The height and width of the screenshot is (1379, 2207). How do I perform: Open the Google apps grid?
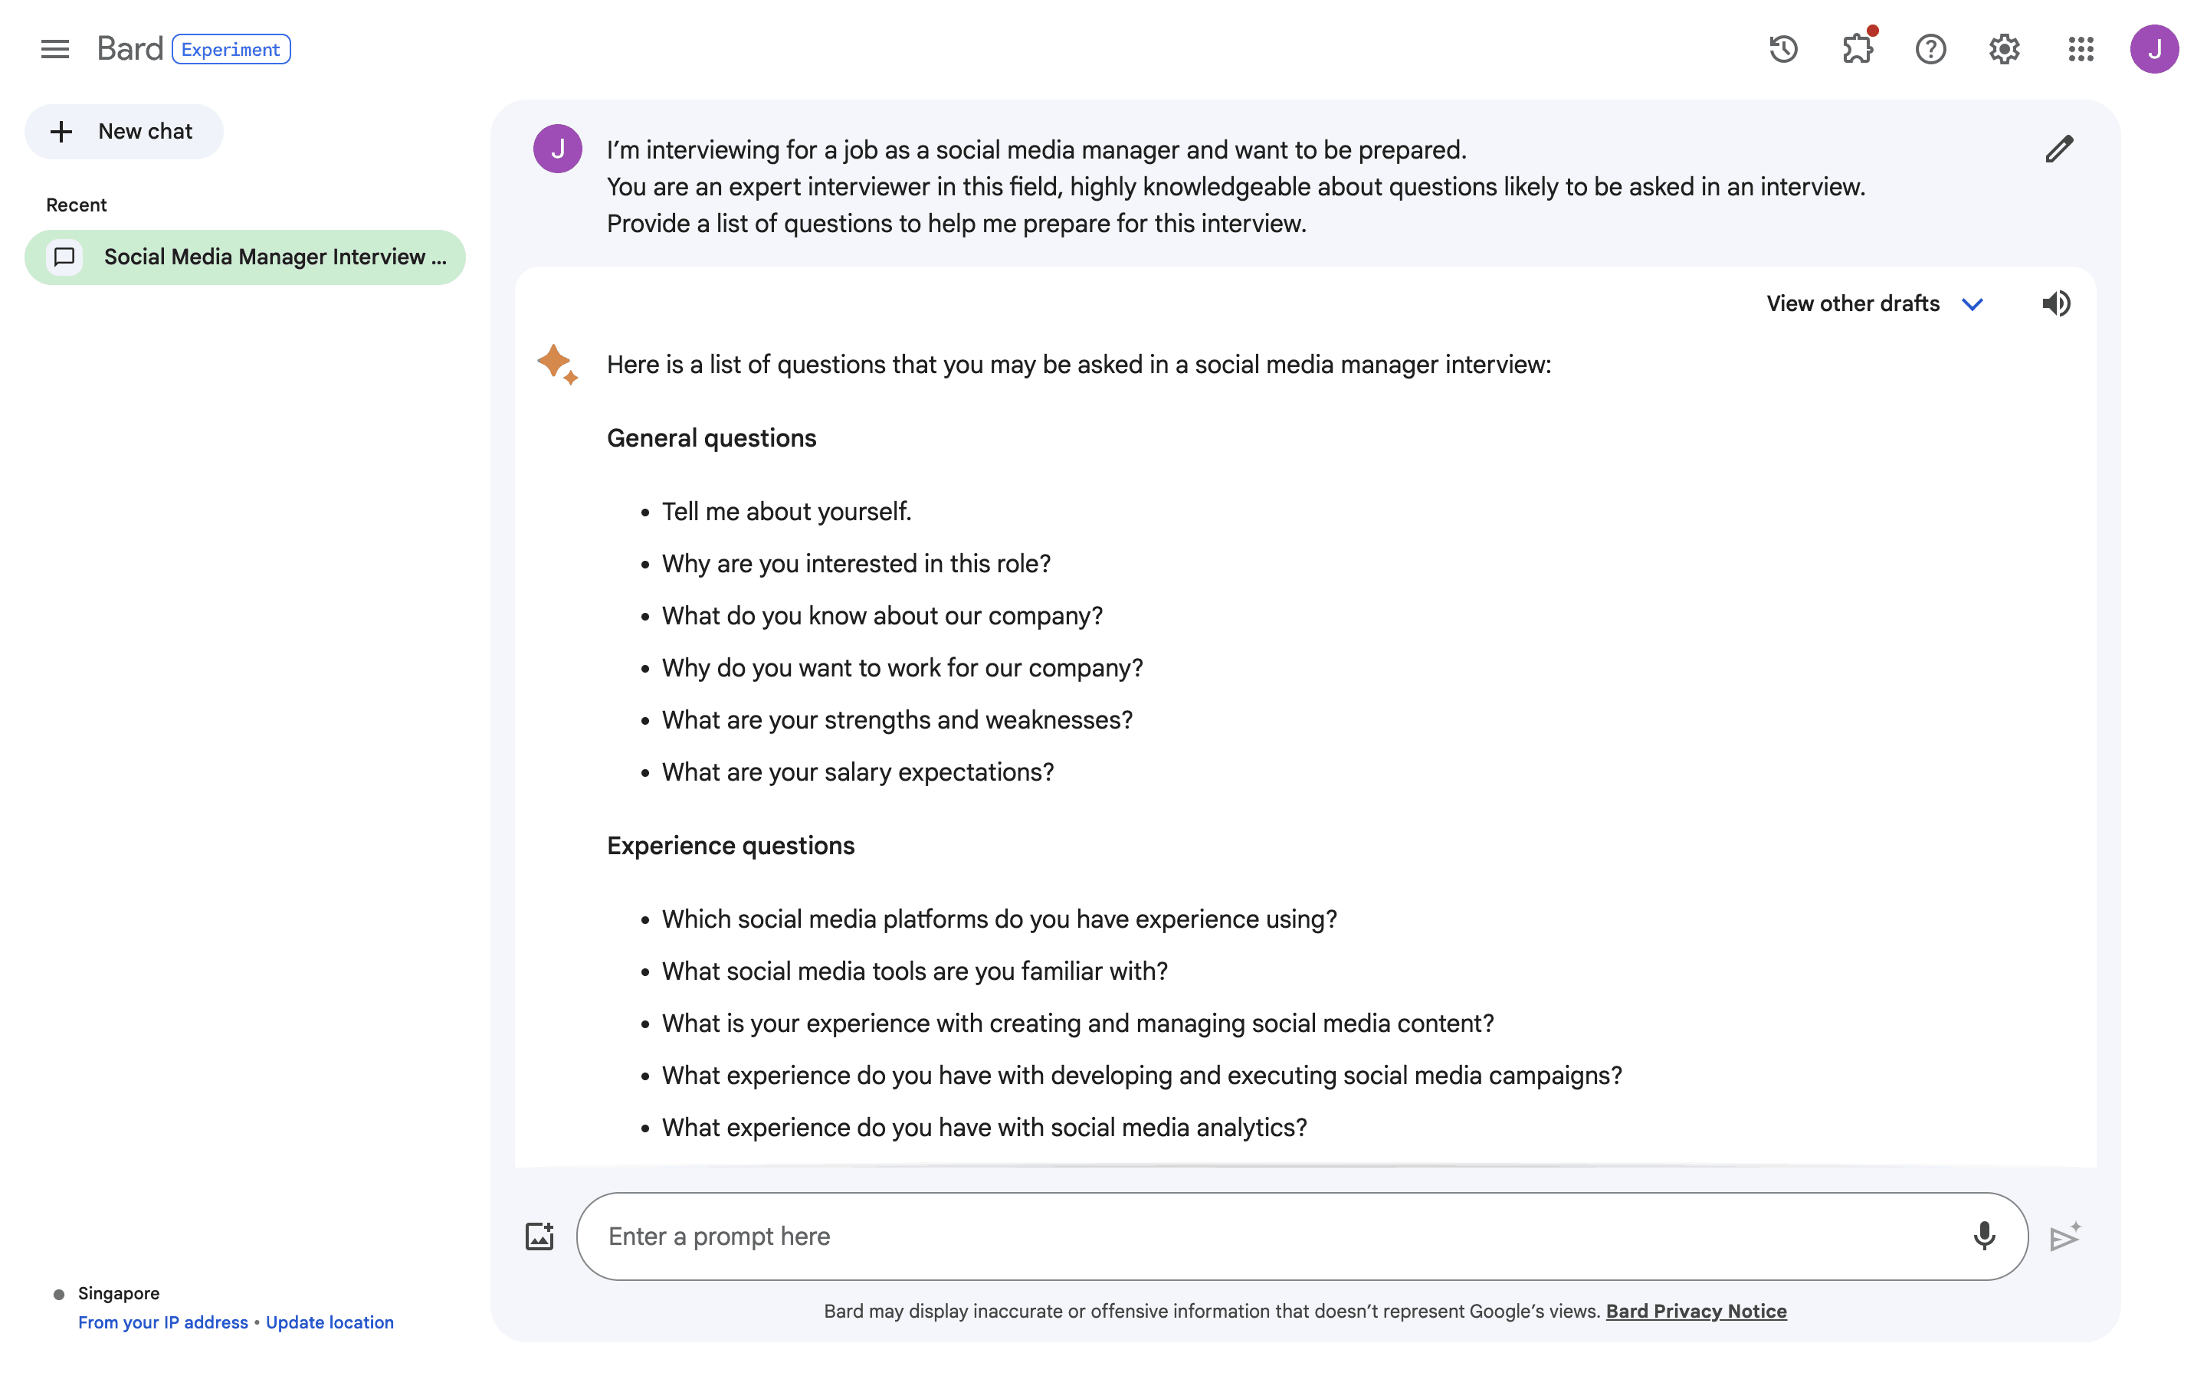[2081, 49]
